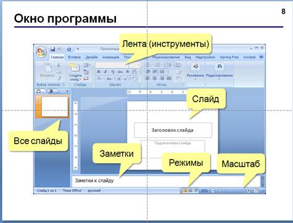The image size is (293, 223).
Task: Open the round Office button menu
Action: tap(41, 52)
